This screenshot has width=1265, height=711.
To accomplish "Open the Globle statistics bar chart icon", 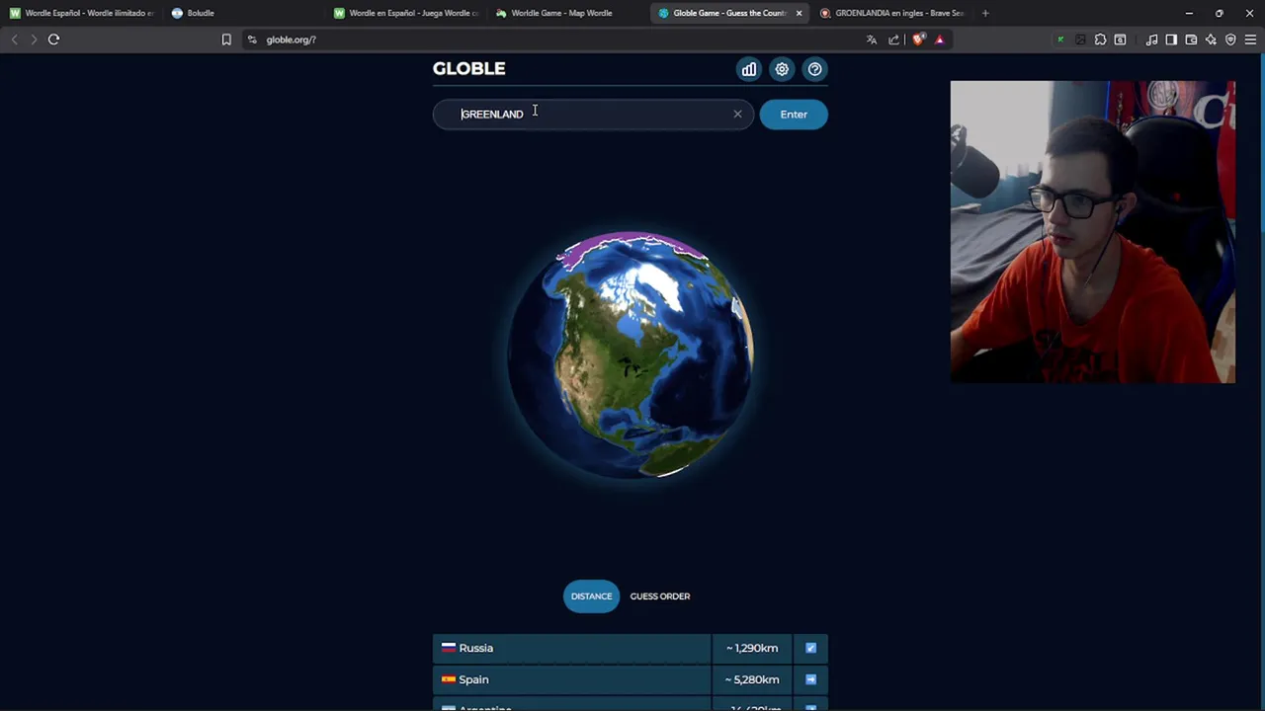I will 749,69.
